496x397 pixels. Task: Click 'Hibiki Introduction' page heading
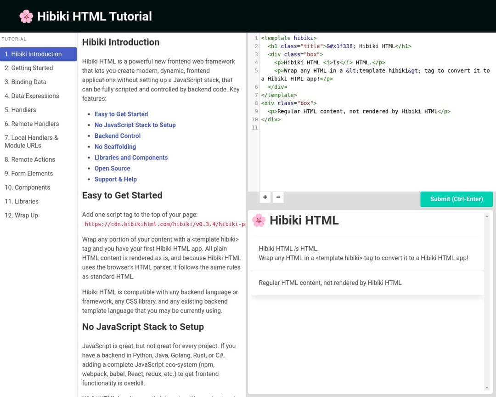pos(121,42)
